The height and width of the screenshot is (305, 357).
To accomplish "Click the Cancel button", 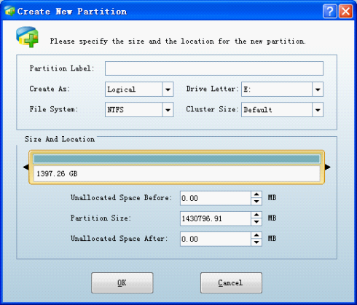I will tap(231, 282).
